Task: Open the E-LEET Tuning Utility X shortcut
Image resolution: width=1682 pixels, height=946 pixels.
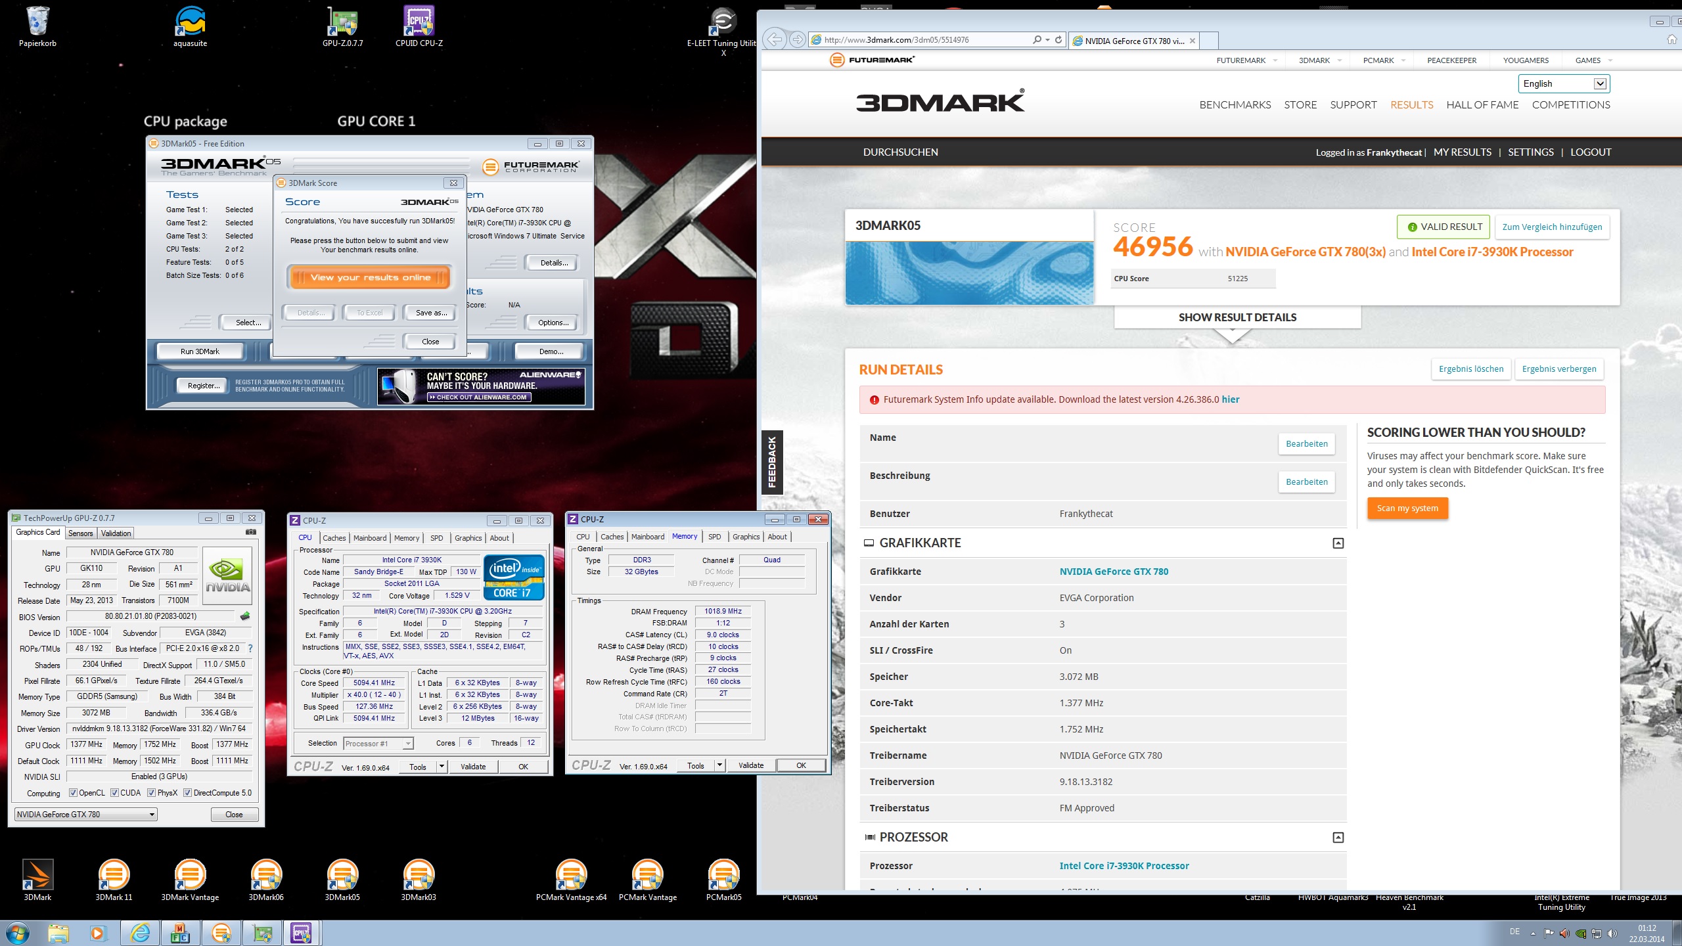Action: (723, 31)
